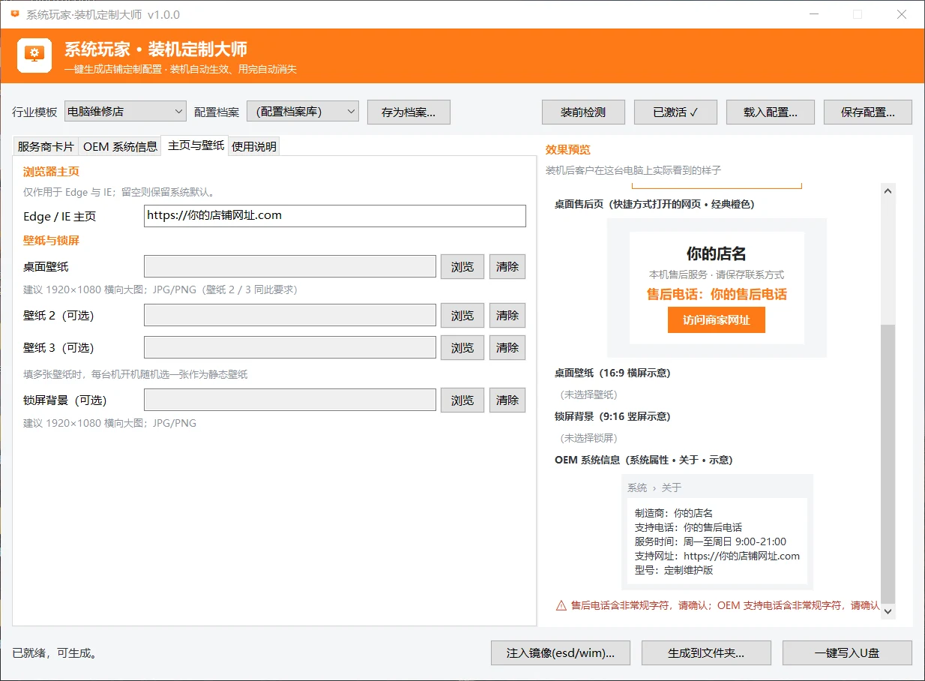Click the 壁纸 2 path field
This screenshot has width=925, height=681.
tap(290, 315)
